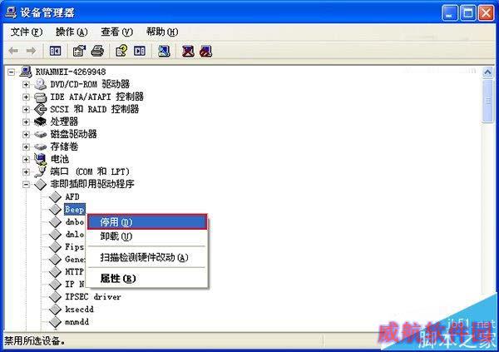Select the IPSEC driver entry
Image resolution: width=499 pixels, height=352 pixels.
(x=93, y=296)
